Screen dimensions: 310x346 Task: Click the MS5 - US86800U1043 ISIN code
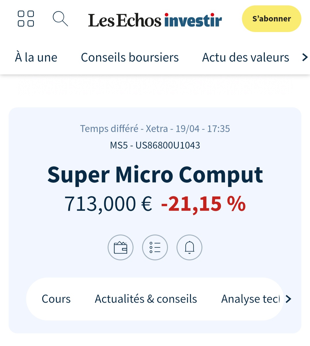(155, 145)
